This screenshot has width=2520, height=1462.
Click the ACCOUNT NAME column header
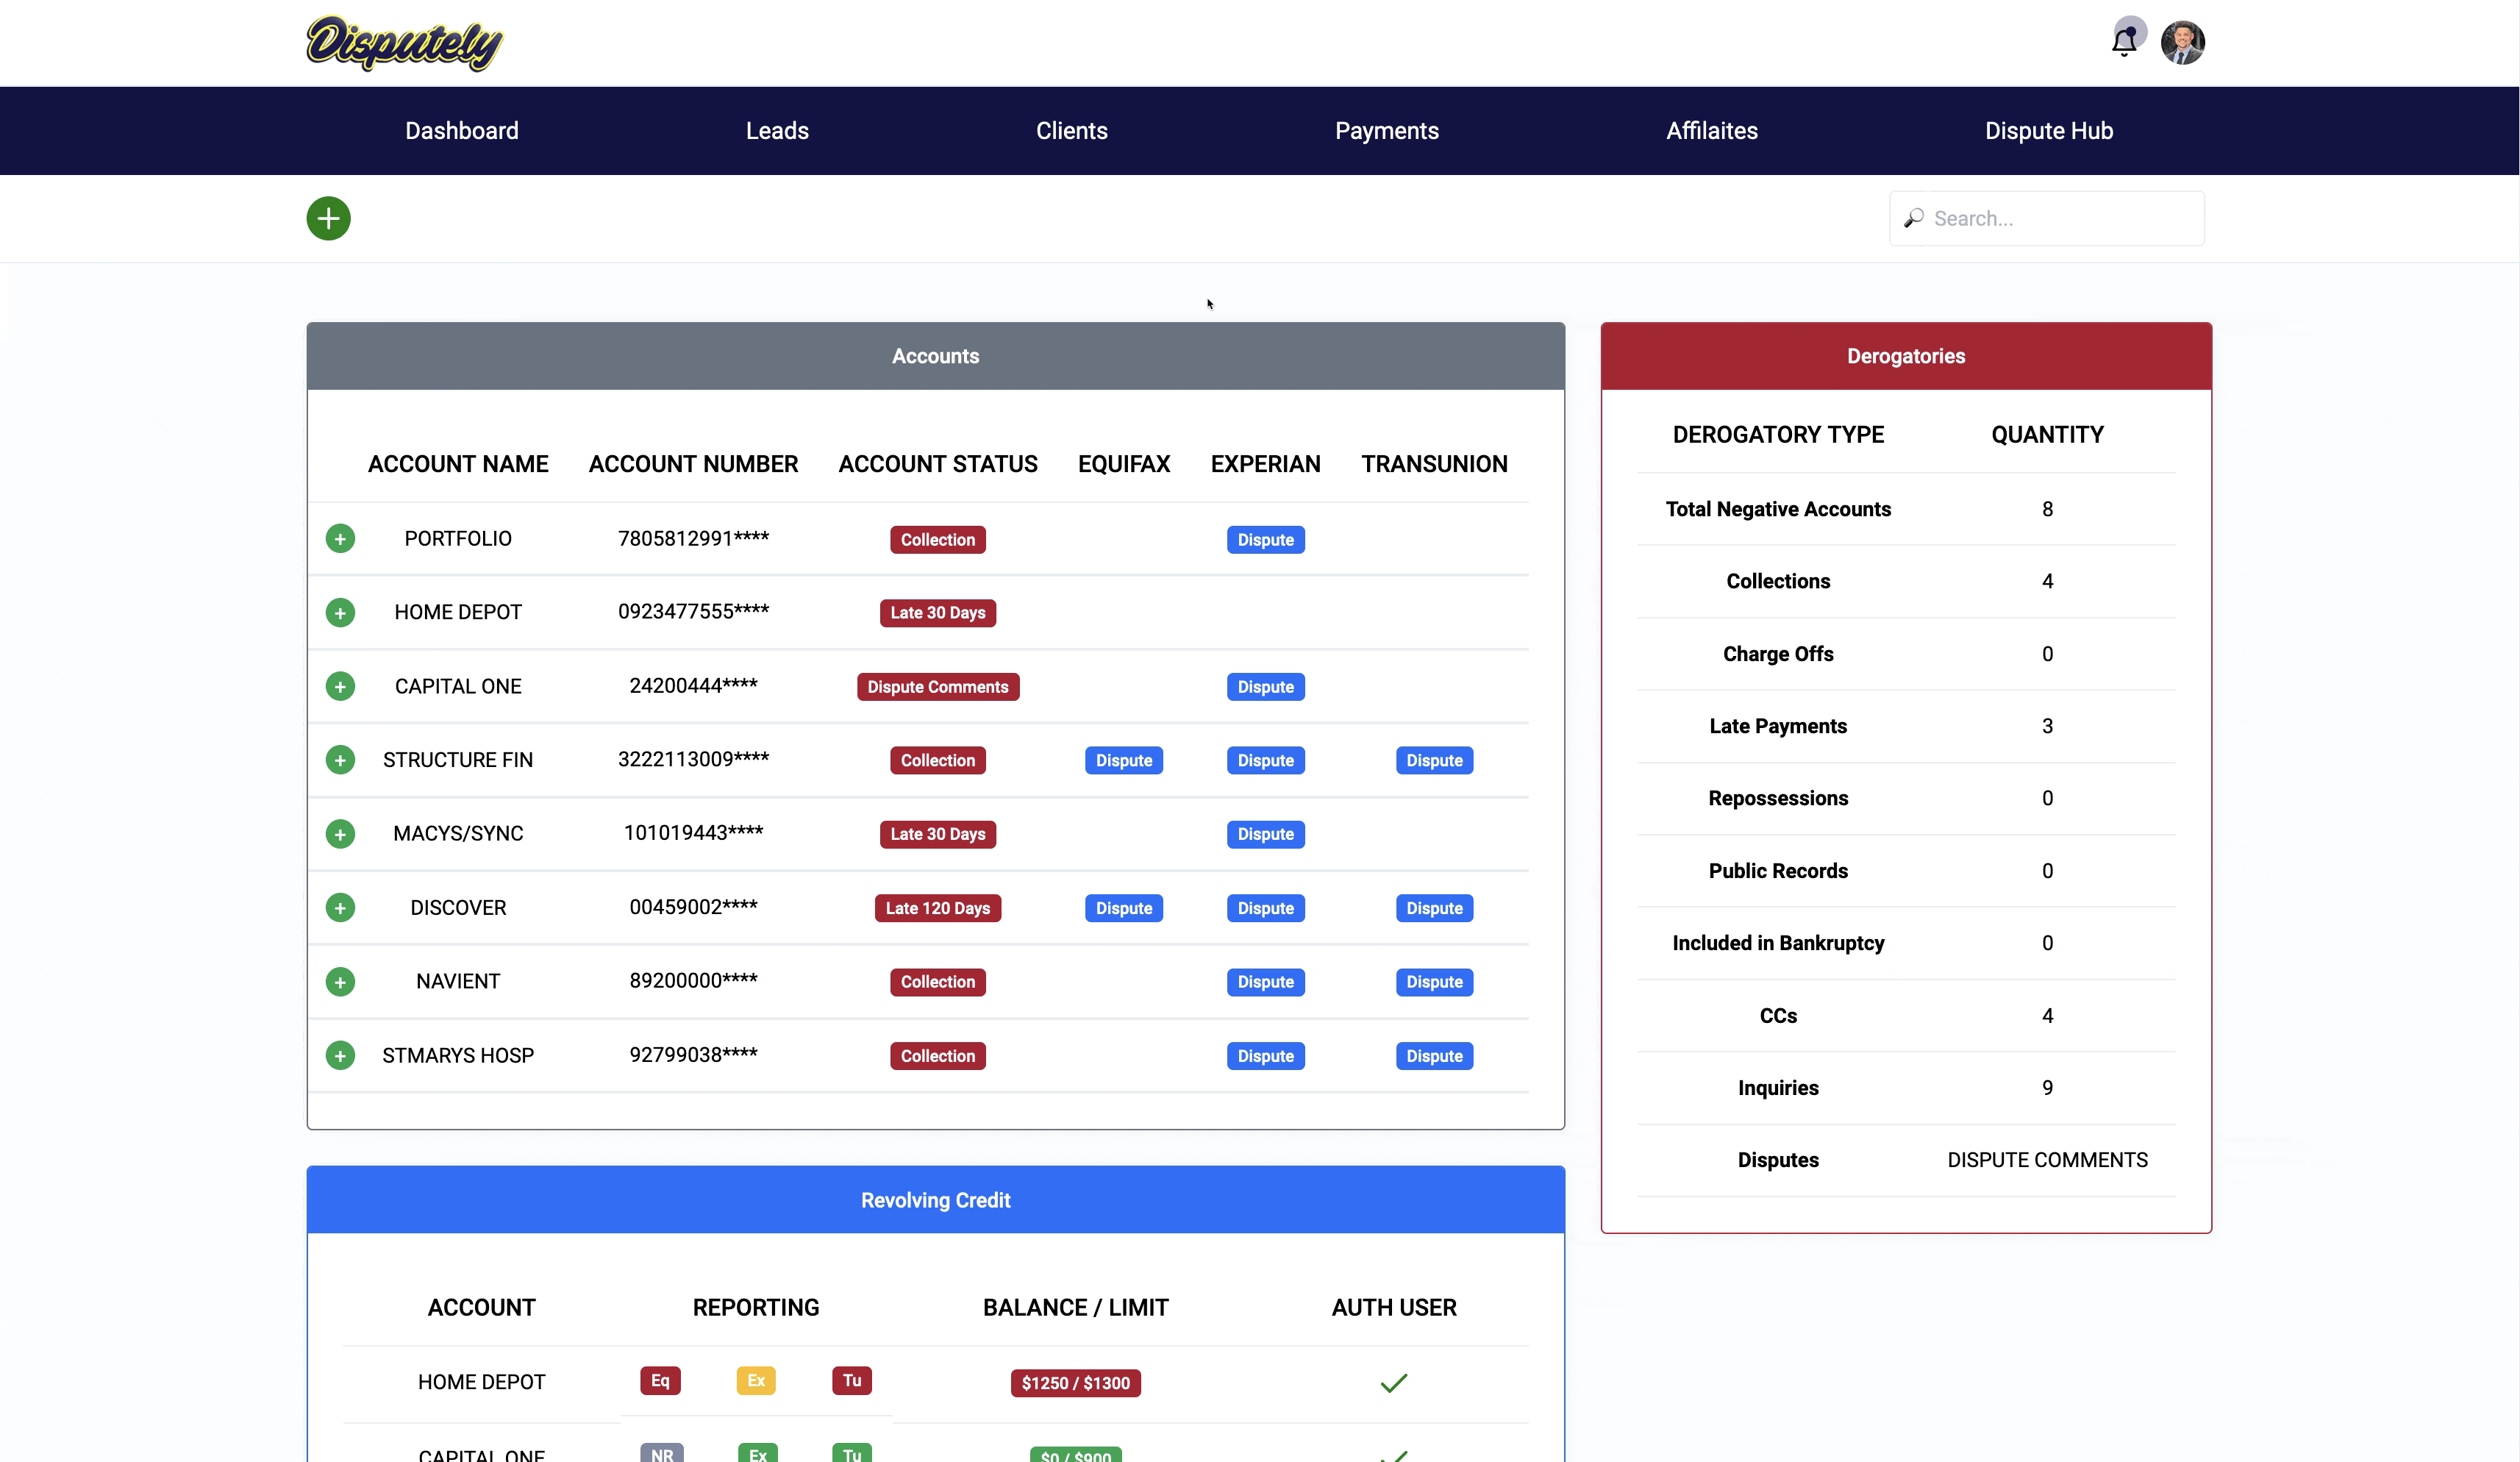pos(458,464)
